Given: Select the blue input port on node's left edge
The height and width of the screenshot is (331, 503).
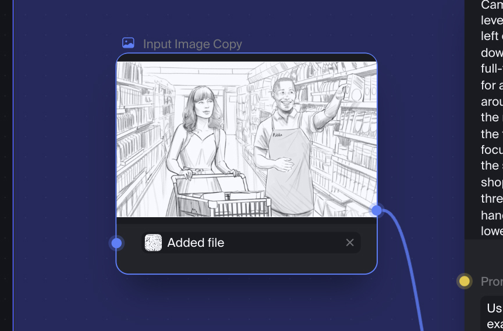Looking at the screenshot, I should pyautogui.click(x=116, y=243).
